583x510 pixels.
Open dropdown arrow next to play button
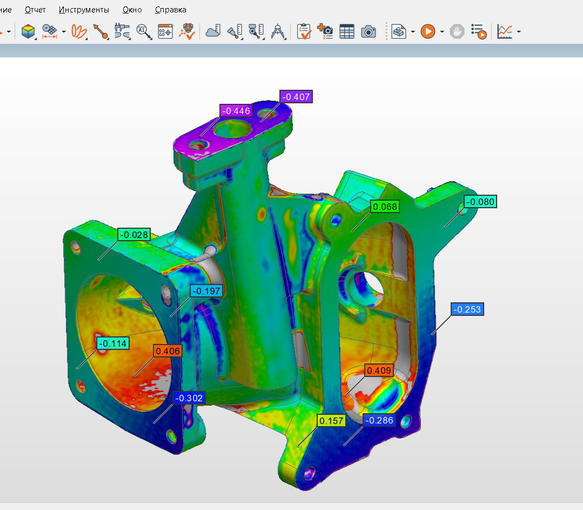pyautogui.click(x=442, y=32)
